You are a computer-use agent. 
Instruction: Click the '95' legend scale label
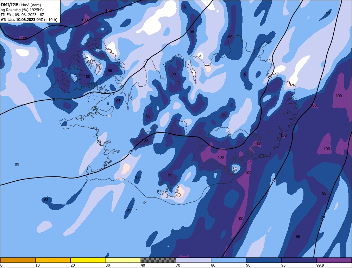(x=283, y=265)
